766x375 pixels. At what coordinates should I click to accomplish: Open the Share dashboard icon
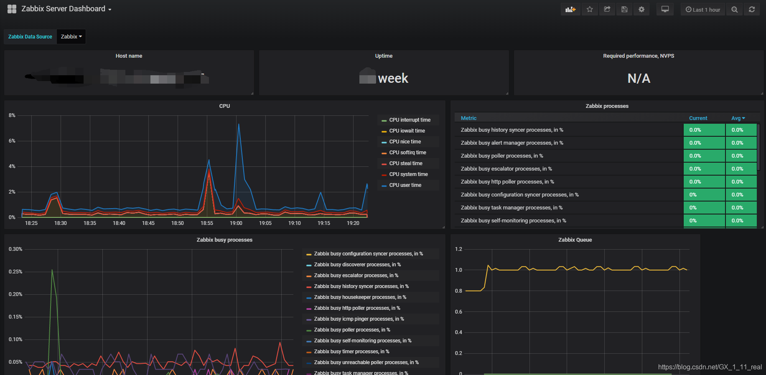(607, 9)
